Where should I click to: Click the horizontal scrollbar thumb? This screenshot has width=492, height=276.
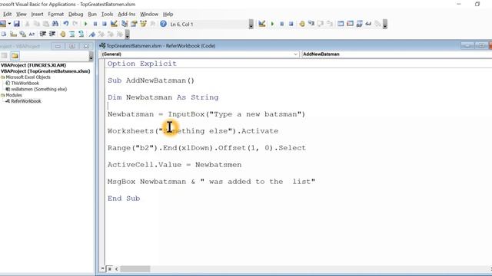click(x=135, y=269)
